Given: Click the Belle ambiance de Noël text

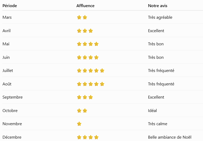Looking at the screenshot, I should pos(170,137).
